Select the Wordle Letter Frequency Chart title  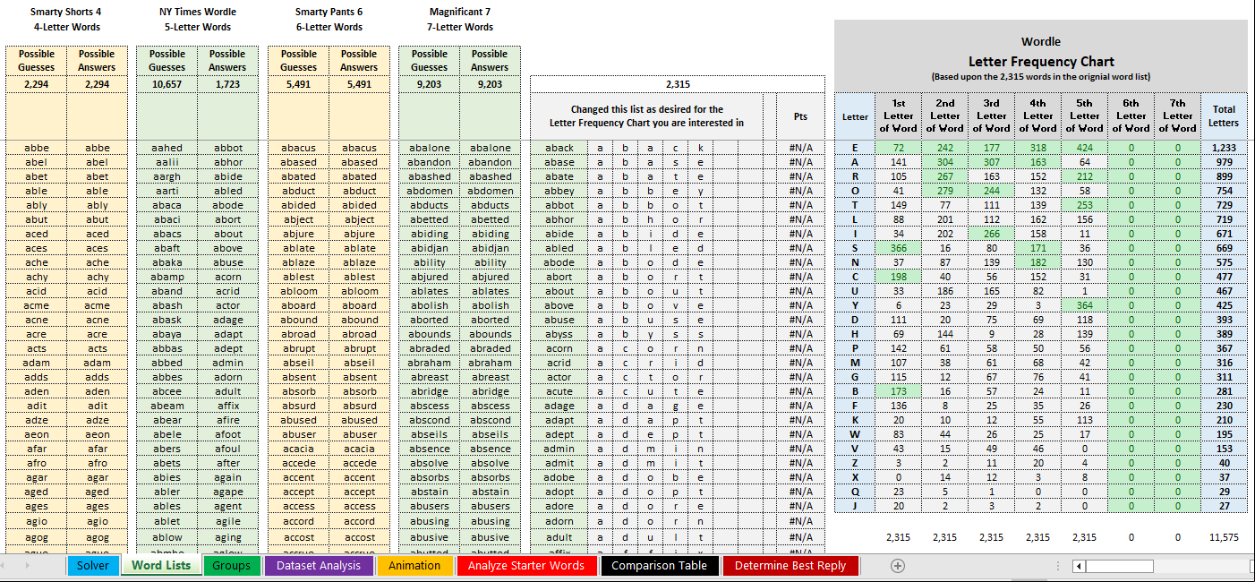pos(1040,52)
